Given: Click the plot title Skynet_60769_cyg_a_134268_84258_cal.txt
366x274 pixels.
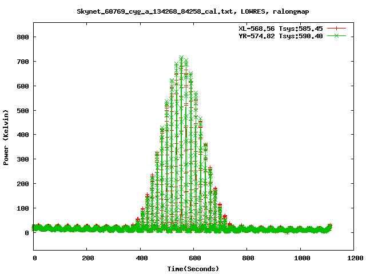Looking at the screenshot, I should point(155,11).
